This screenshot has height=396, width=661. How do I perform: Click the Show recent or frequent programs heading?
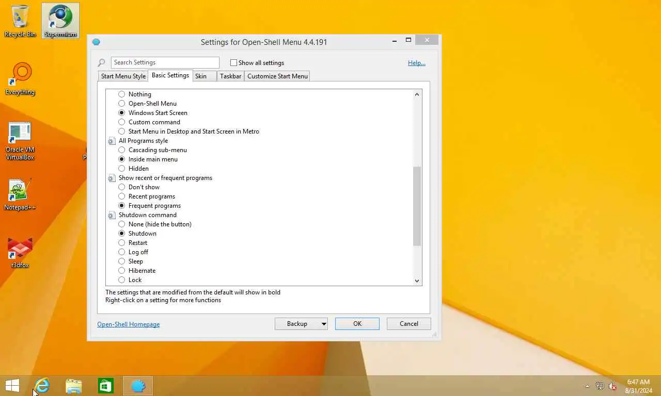pyautogui.click(x=165, y=178)
